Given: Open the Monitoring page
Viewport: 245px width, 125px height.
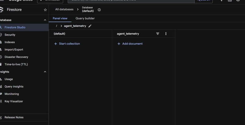Looking at the screenshot, I should (x=24, y=94).
